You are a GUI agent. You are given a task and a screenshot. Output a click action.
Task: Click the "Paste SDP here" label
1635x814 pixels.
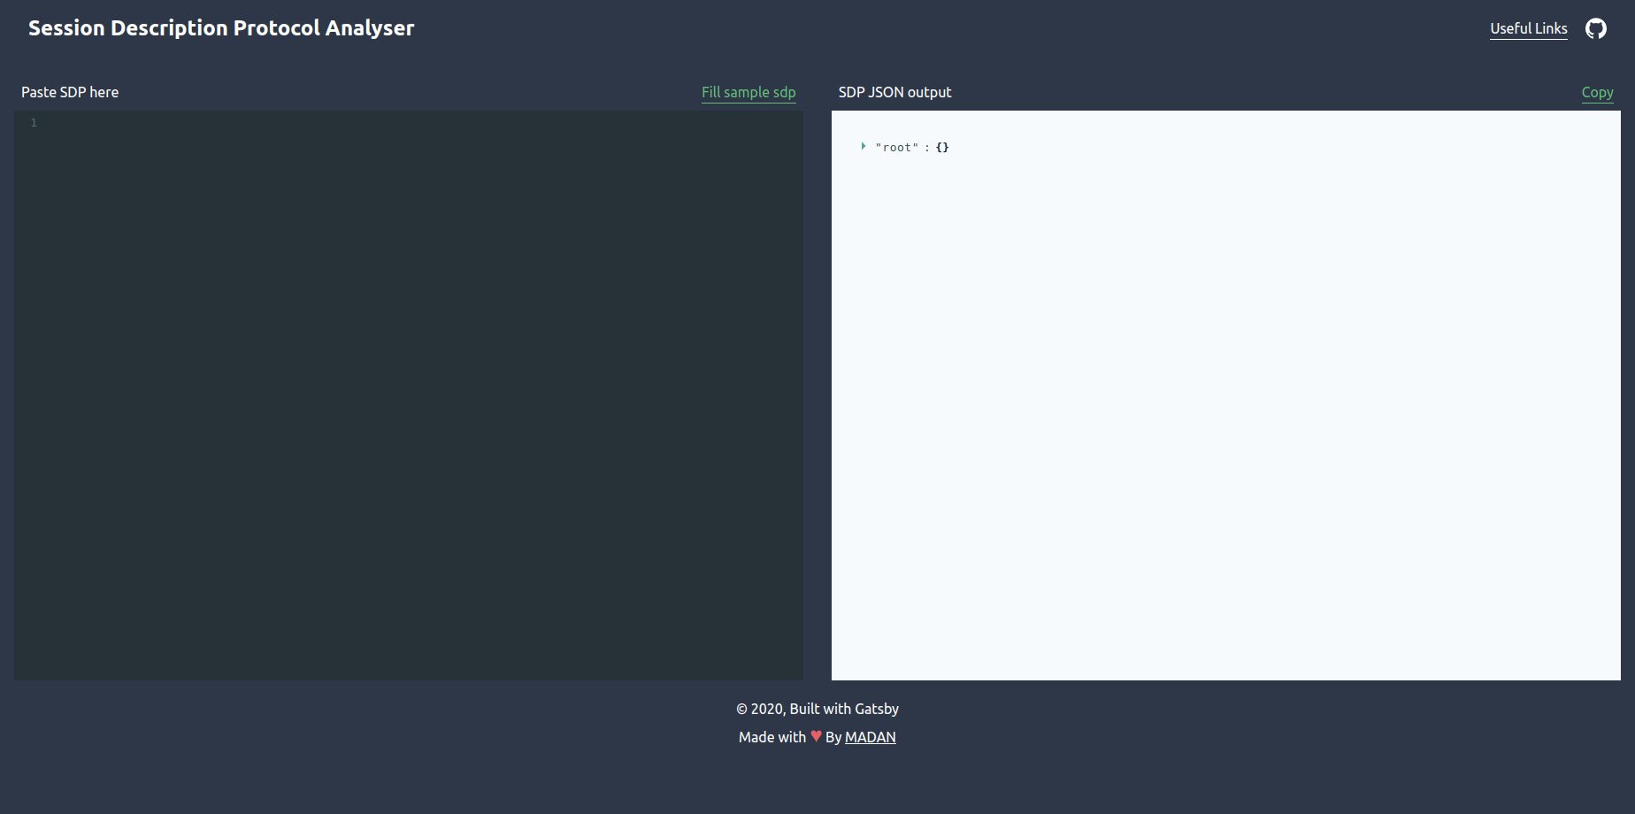(x=70, y=92)
